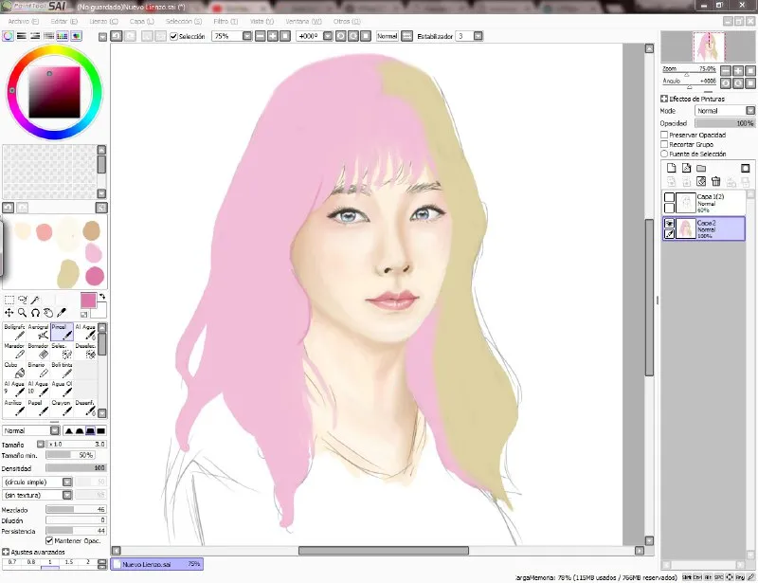Screen dimensions: 758x583
Task: Toggle the Selección checkbox in toolbar
Action: coord(174,36)
